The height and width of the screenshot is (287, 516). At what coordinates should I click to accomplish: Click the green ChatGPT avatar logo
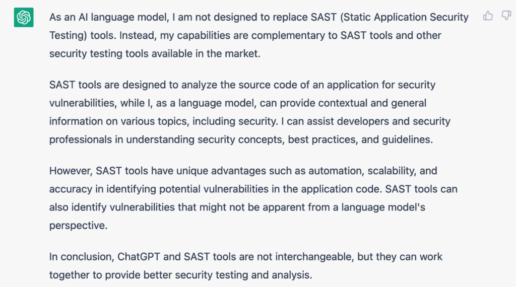pos(24,17)
